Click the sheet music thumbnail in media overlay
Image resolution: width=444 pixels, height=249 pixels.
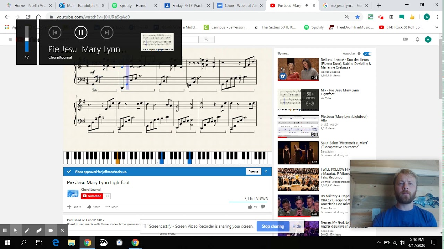[x=157, y=42]
